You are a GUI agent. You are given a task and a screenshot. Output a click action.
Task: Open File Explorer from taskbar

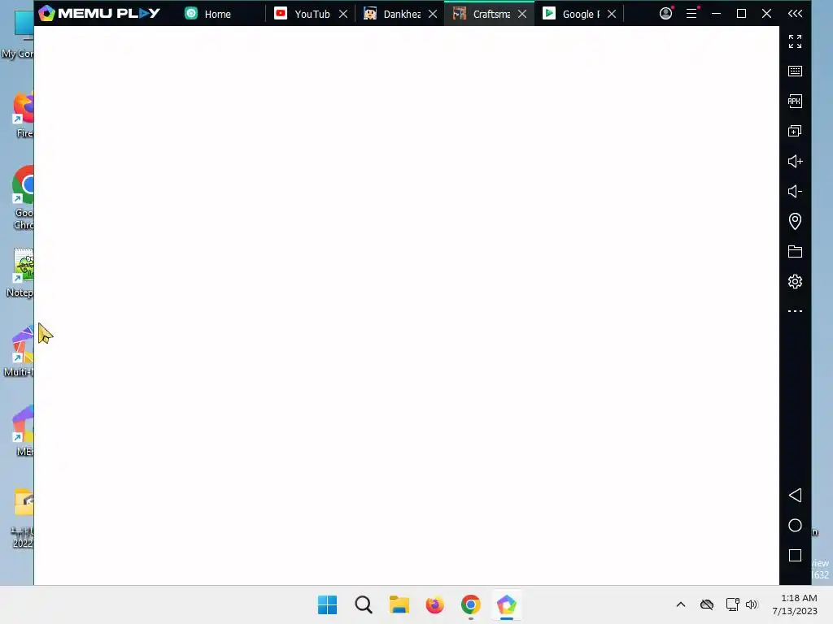click(399, 604)
